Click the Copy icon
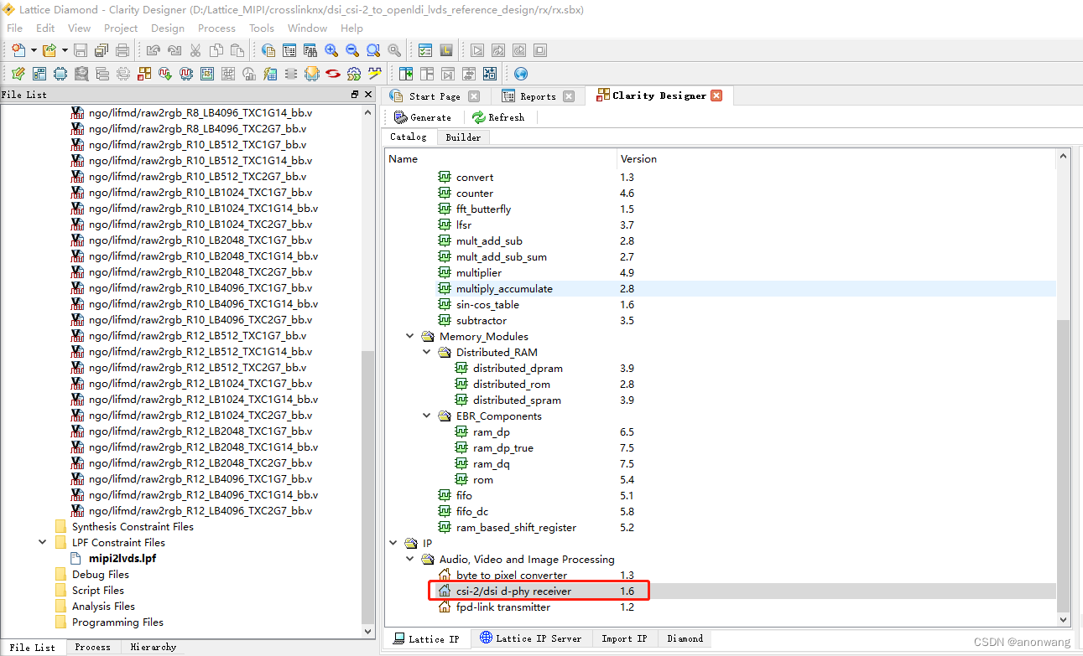The height and width of the screenshot is (656, 1083). pyautogui.click(x=216, y=50)
